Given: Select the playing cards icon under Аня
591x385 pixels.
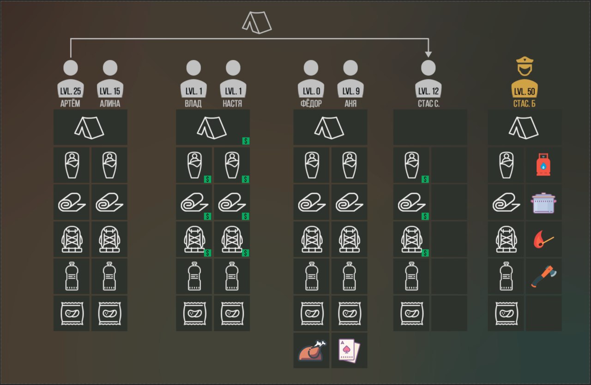Looking at the screenshot, I should coord(349,350).
